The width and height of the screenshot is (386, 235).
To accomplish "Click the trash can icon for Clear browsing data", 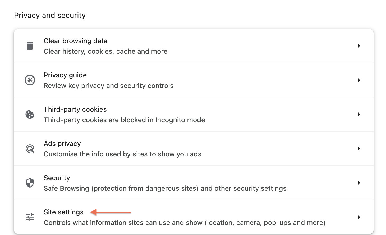I will click(30, 46).
